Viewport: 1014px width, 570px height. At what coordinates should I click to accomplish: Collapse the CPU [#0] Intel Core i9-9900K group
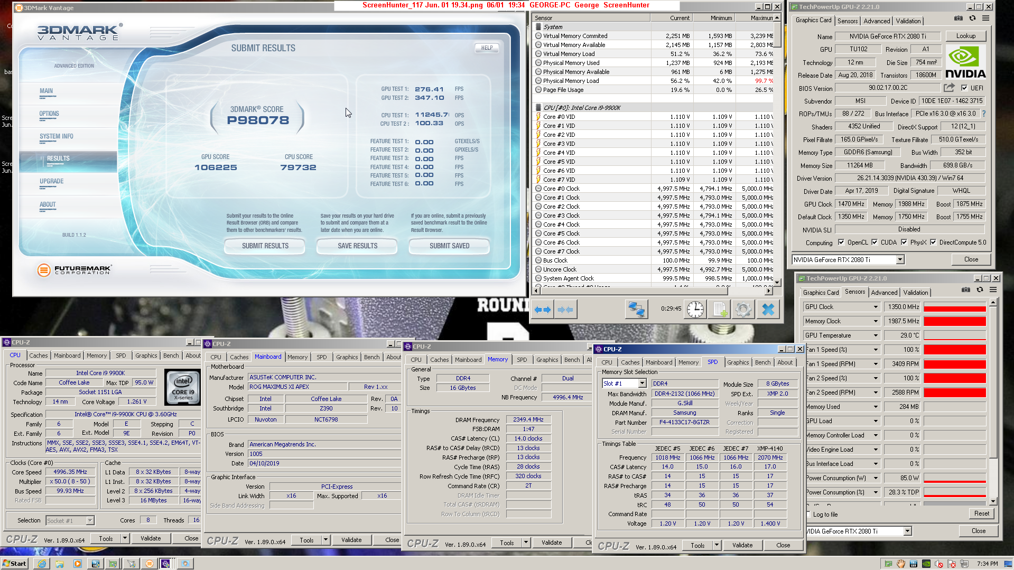point(538,108)
